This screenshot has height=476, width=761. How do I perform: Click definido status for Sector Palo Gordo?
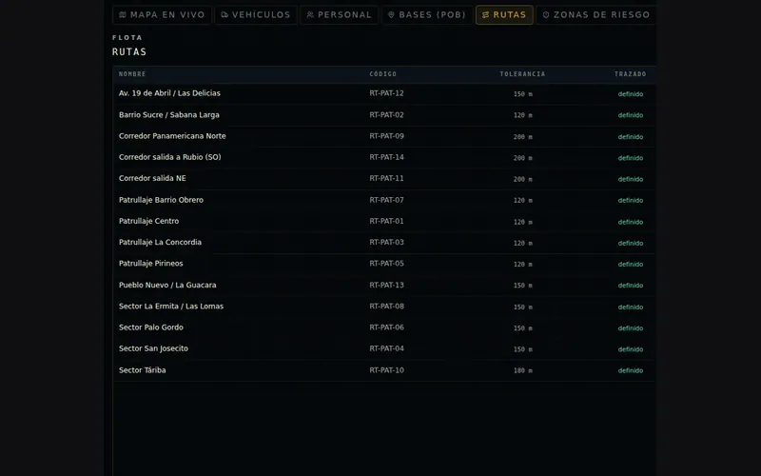[x=631, y=328]
